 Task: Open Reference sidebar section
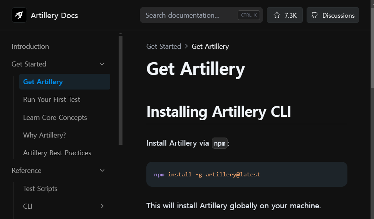pyautogui.click(x=27, y=171)
